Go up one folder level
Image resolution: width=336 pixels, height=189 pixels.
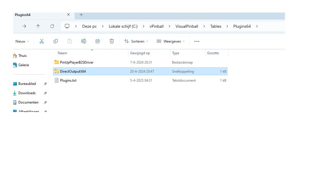point(38,26)
